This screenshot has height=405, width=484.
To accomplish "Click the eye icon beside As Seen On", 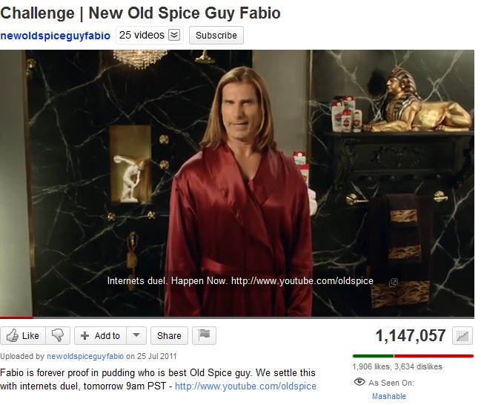I will tap(359, 382).
